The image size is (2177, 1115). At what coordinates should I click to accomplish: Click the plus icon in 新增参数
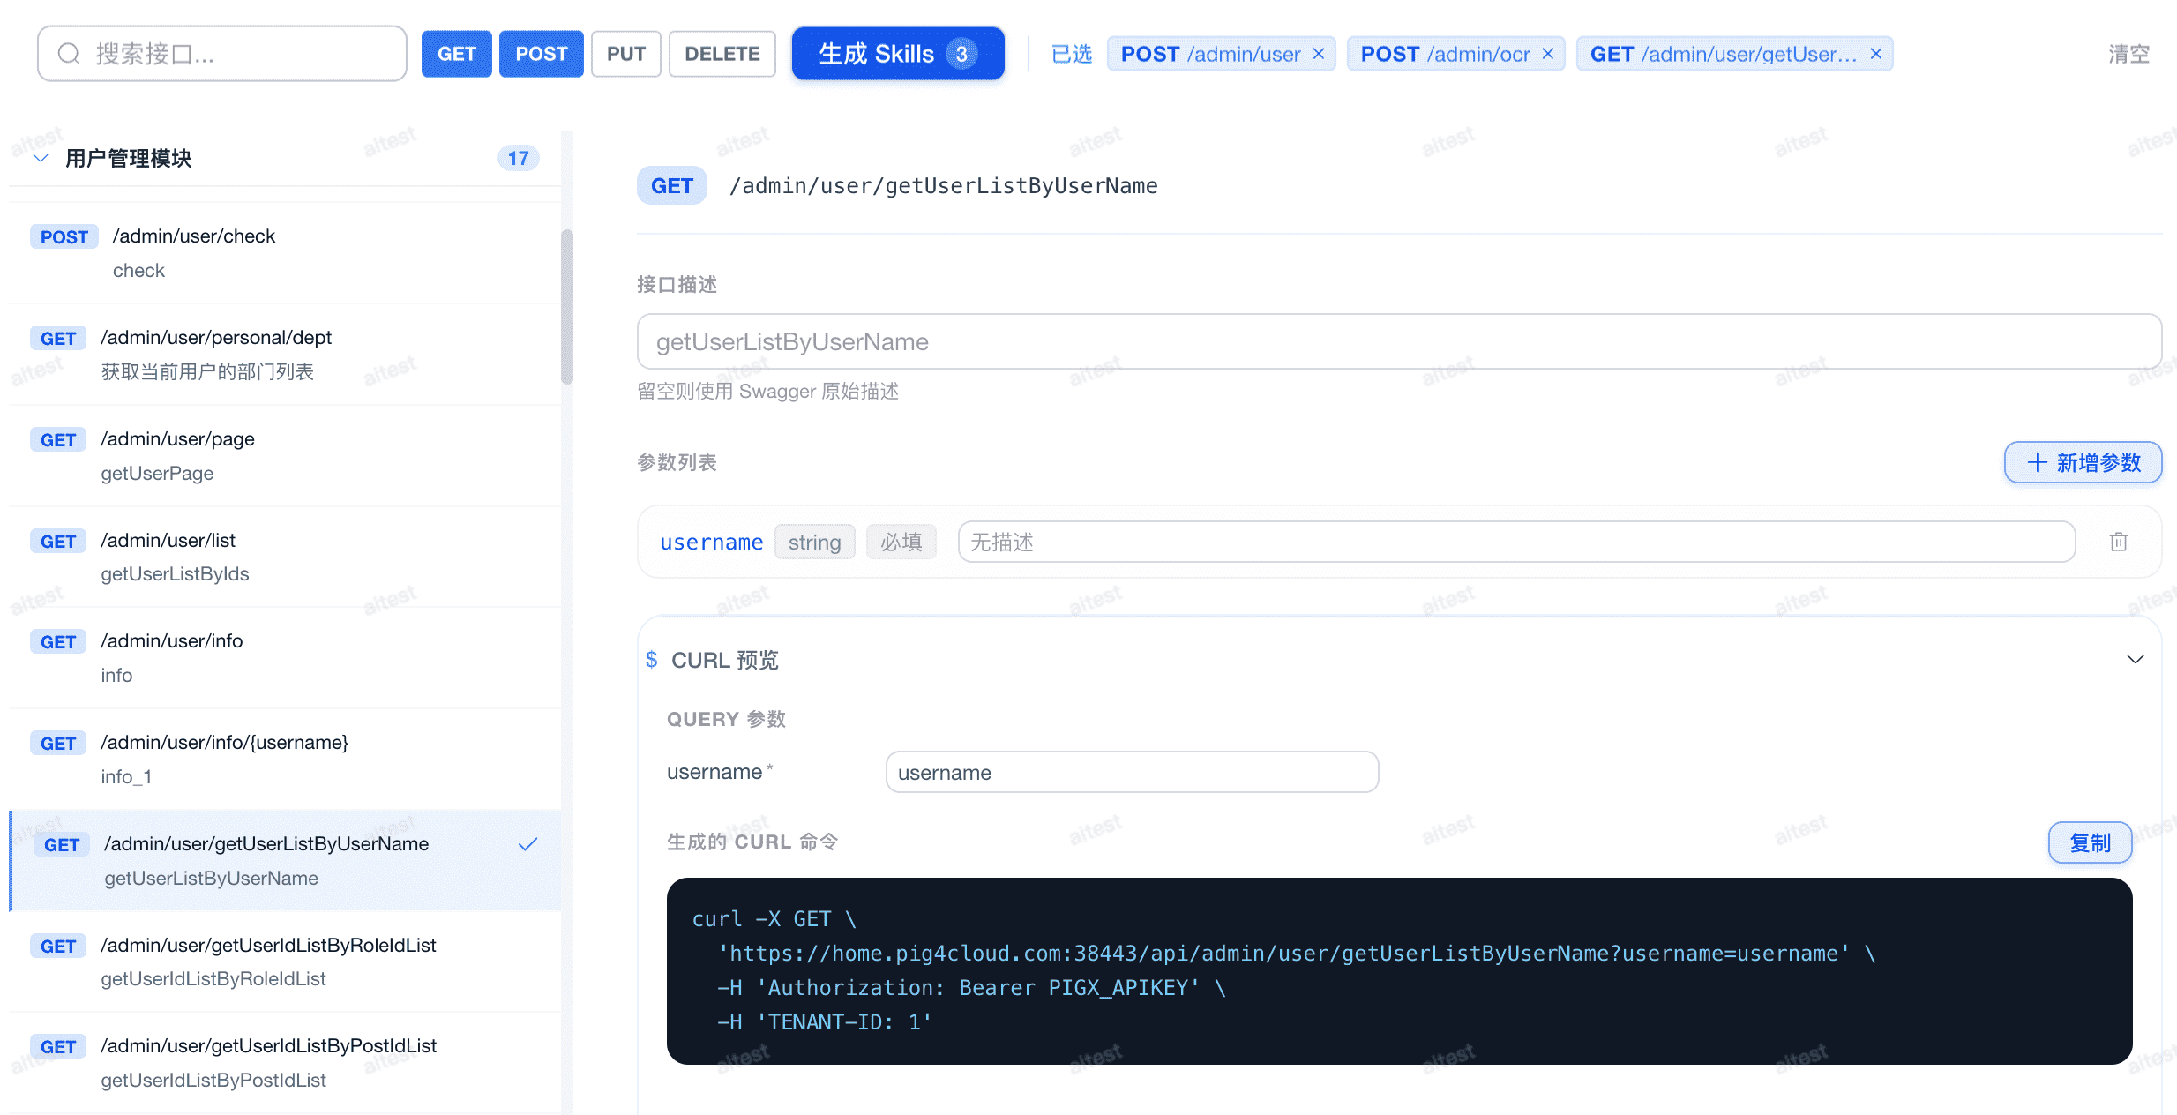click(2037, 462)
